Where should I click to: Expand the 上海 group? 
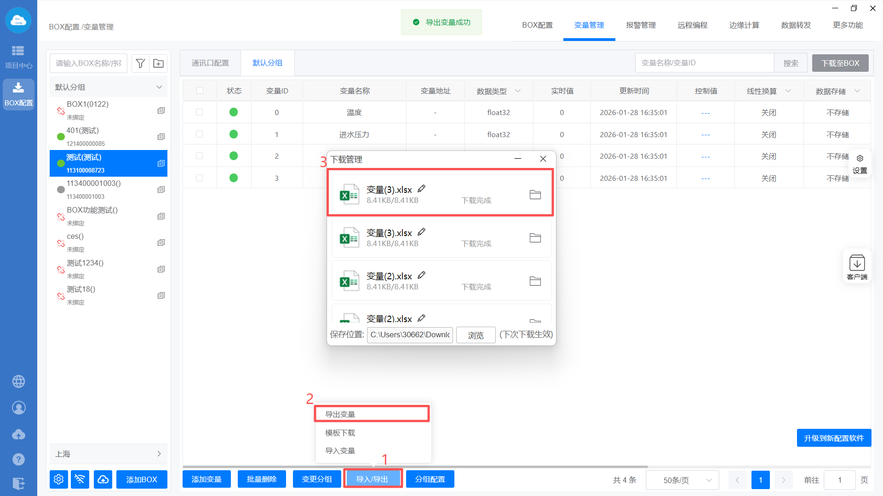pos(159,454)
